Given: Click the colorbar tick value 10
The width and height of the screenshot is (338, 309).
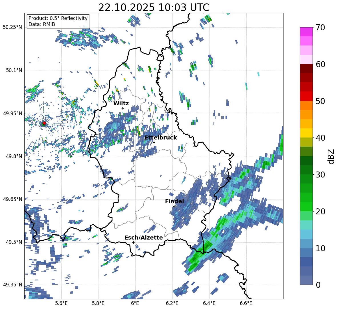Looking at the screenshot, I should 320,248.
